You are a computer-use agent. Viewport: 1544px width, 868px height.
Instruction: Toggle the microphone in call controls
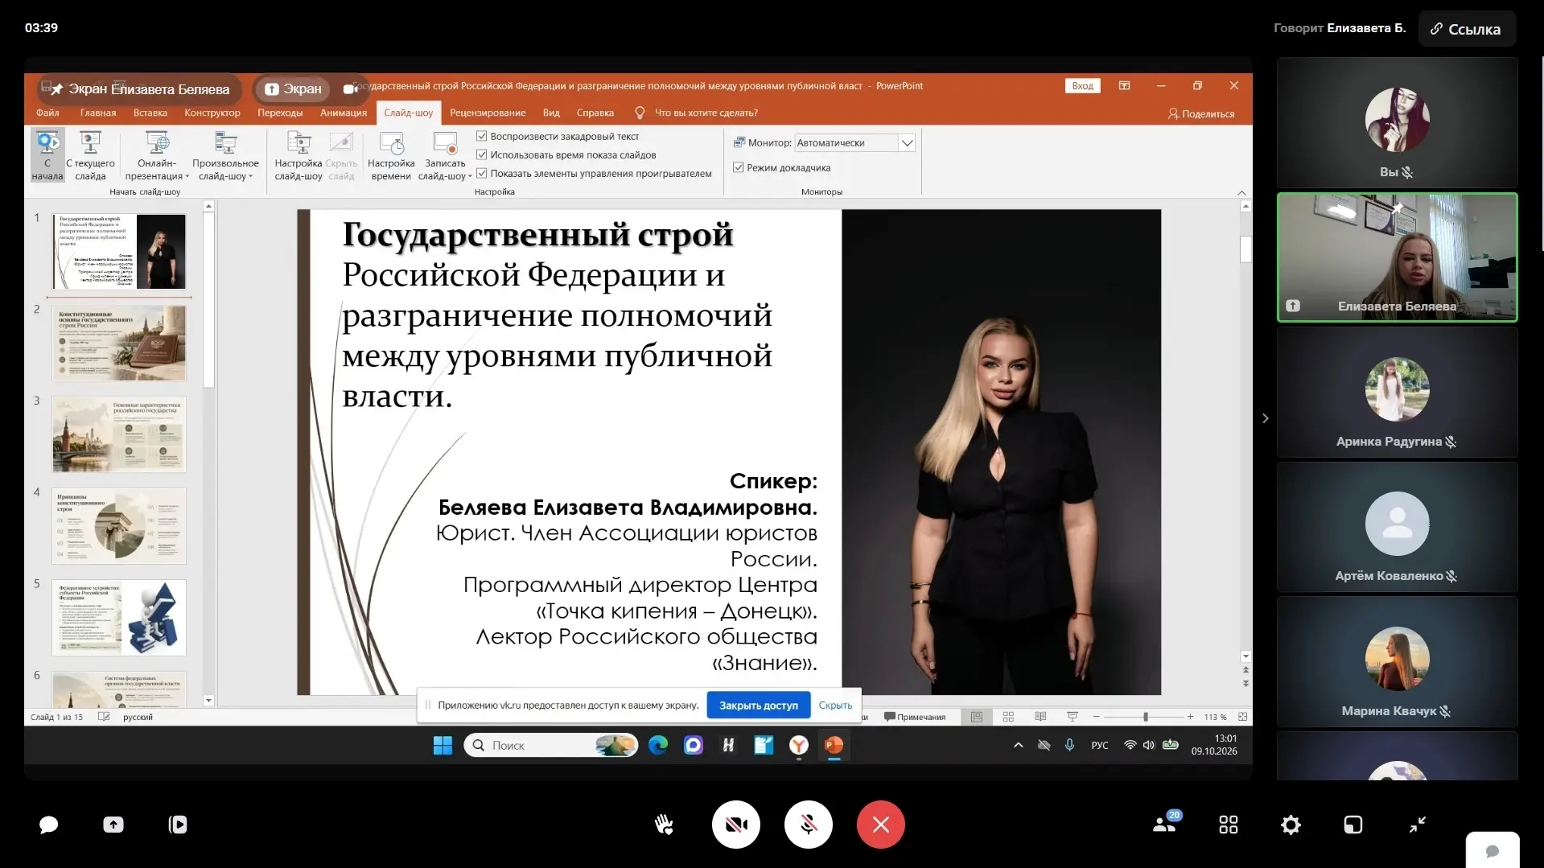(x=809, y=825)
